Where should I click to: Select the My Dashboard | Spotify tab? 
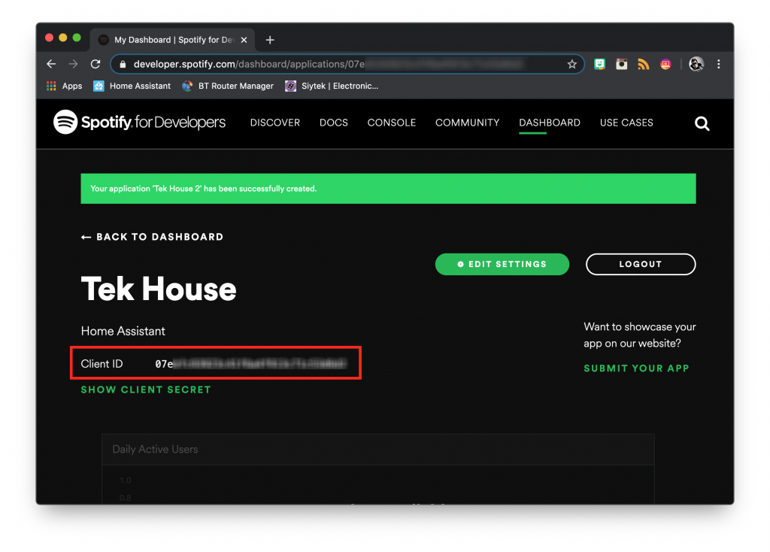pos(172,40)
